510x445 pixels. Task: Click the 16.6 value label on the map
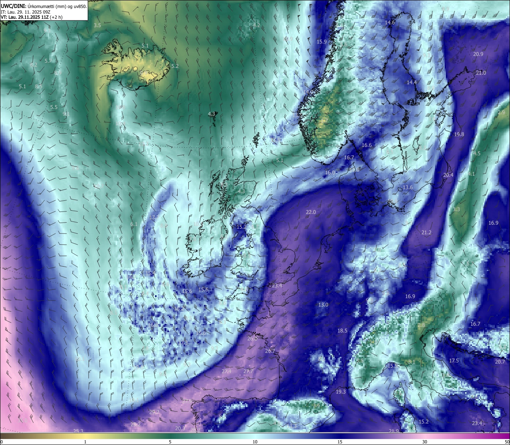click(x=367, y=145)
